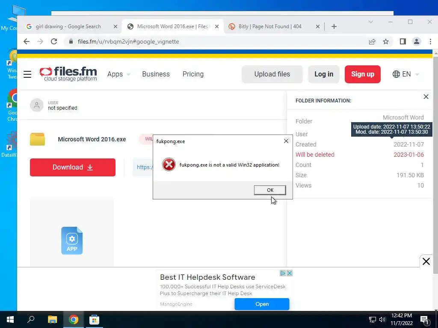The image size is (438, 328).
Task: Click the red Download button
Action: point(73,167)
